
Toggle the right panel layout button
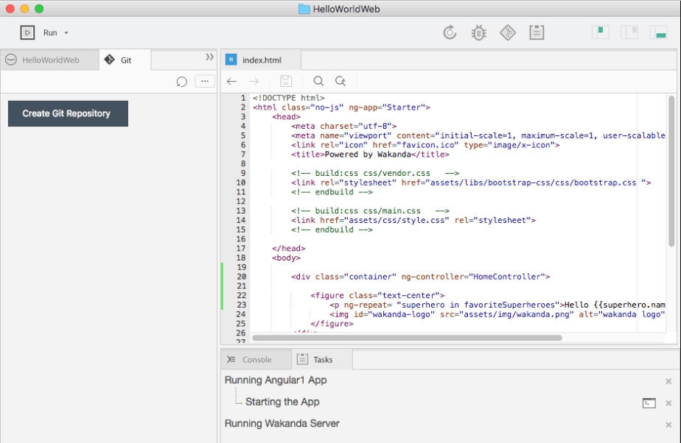coord(629,32)
